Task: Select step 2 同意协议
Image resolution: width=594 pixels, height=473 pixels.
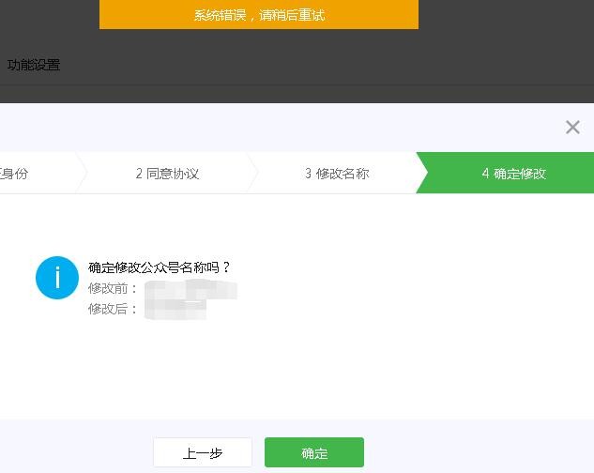Action: tap(167, 174)
